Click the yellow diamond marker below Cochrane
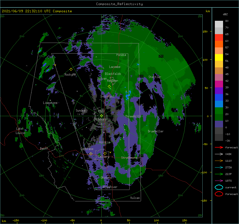This screenshot has width=239, height=224. coord(91,154)
